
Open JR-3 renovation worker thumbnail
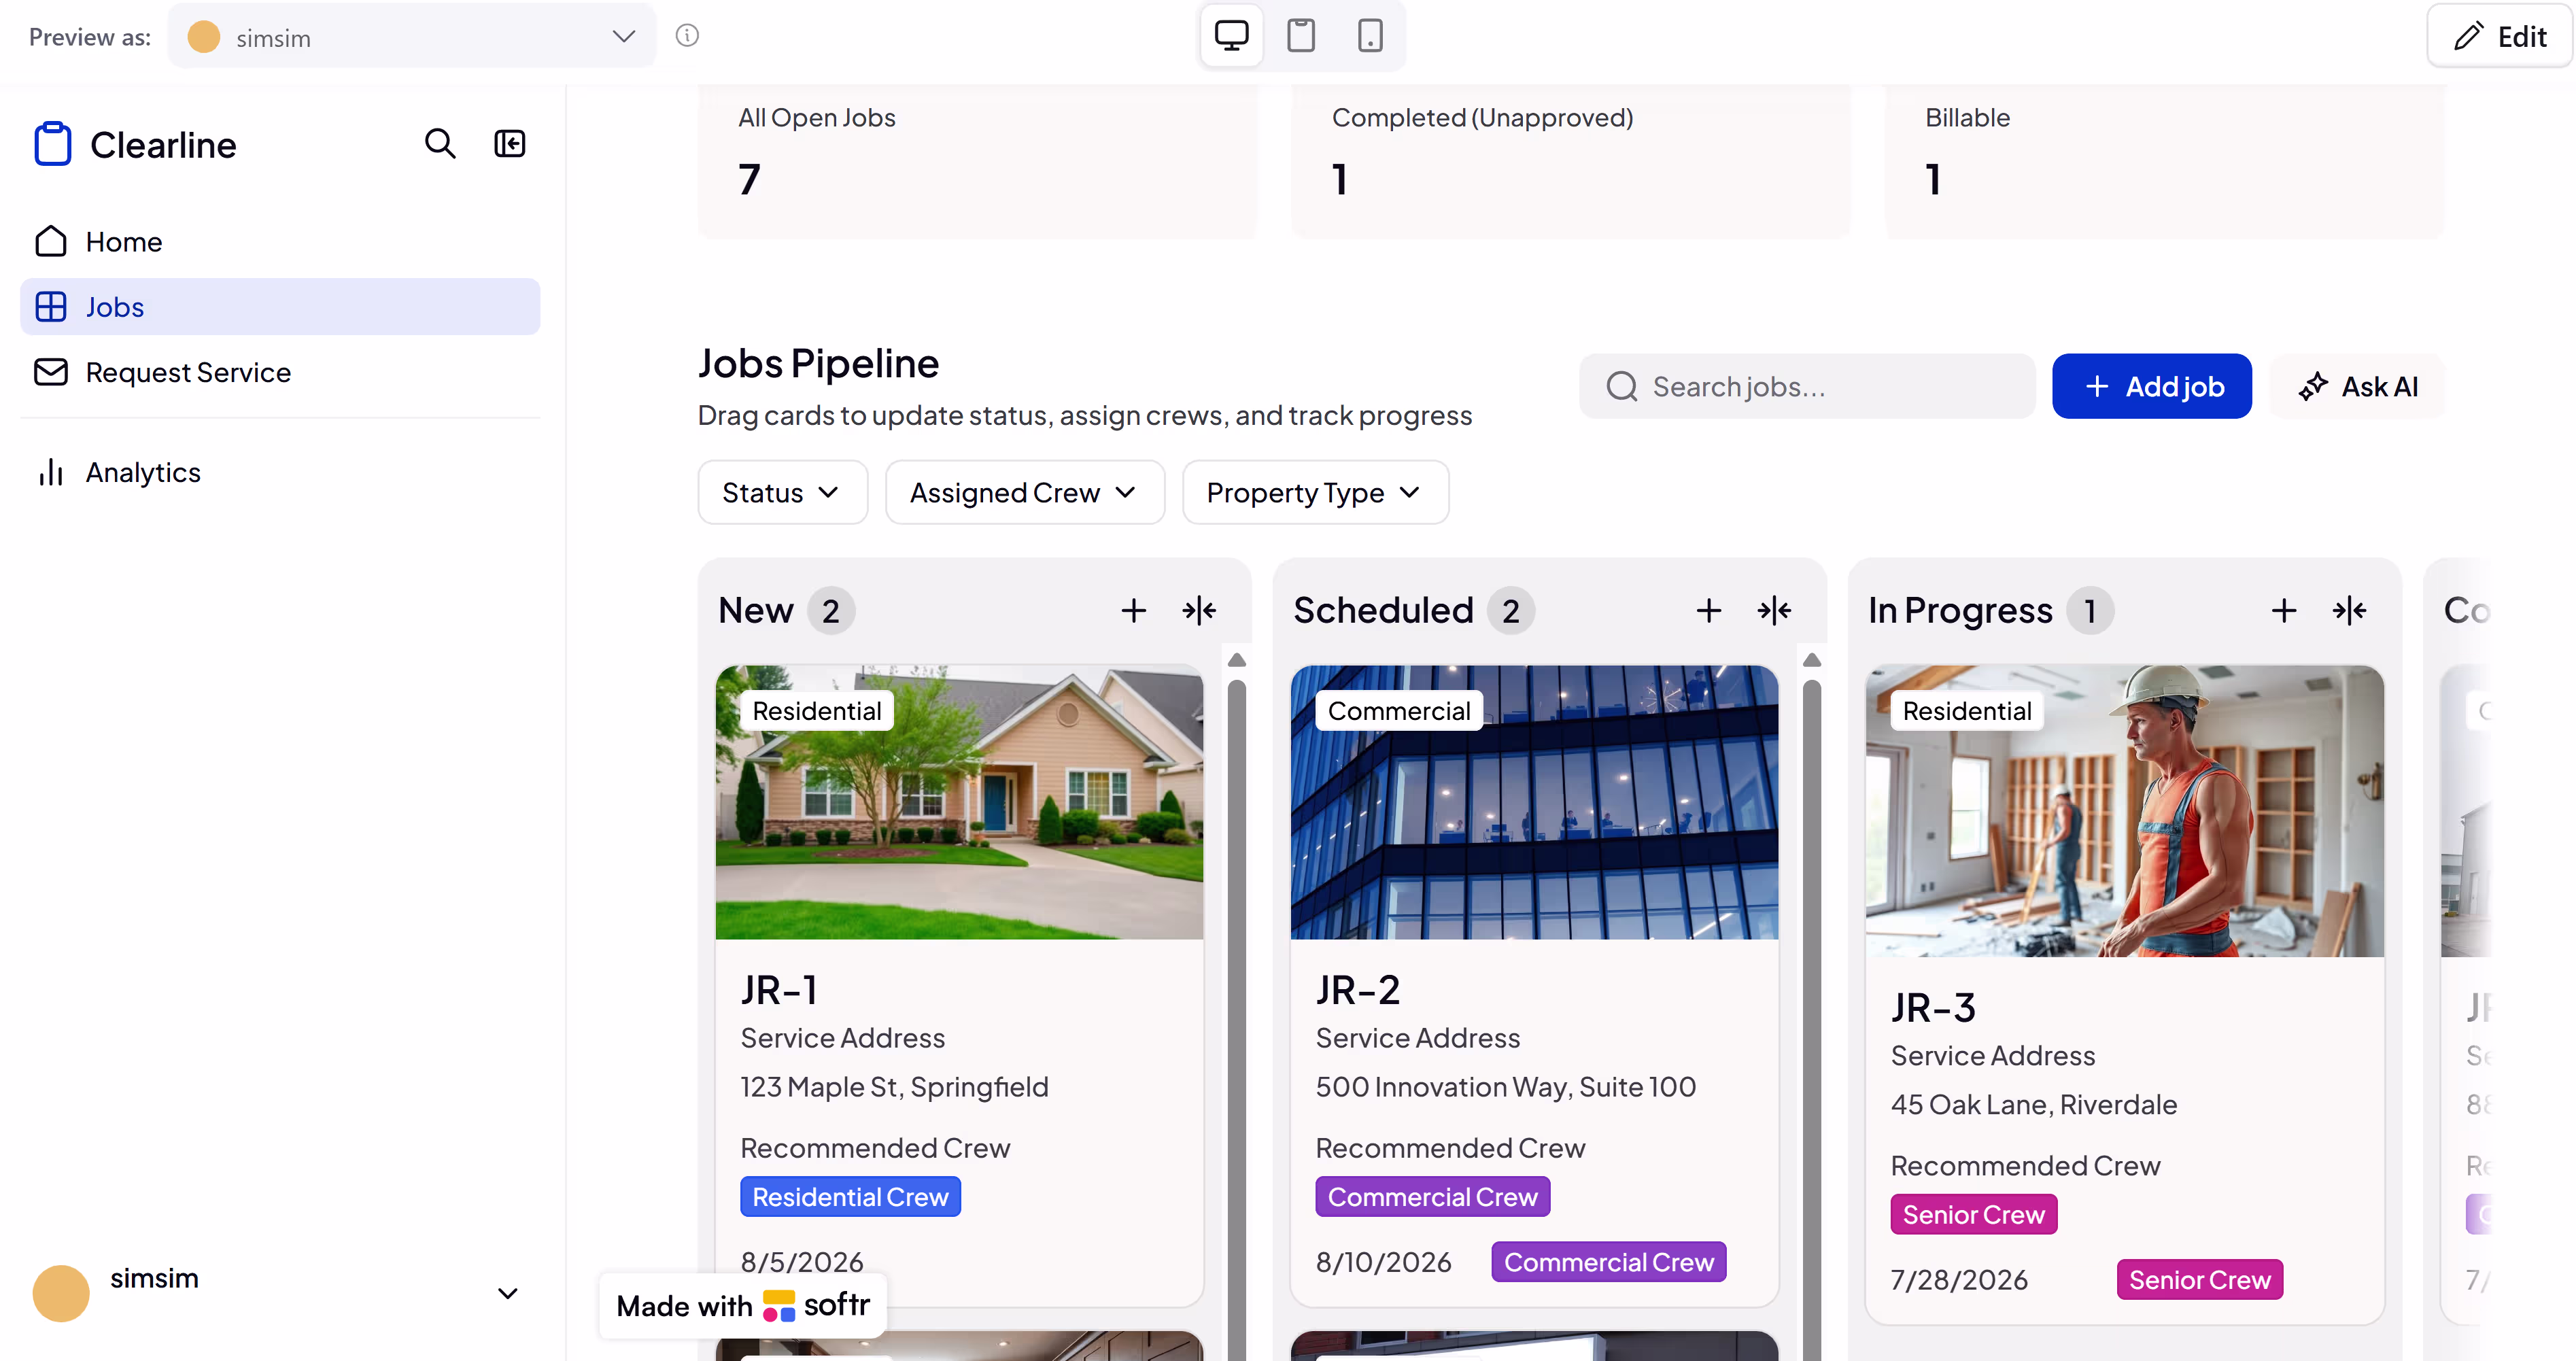[2124, 812]
